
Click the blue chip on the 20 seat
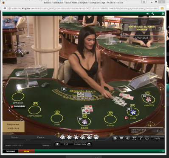click(133, 112)
